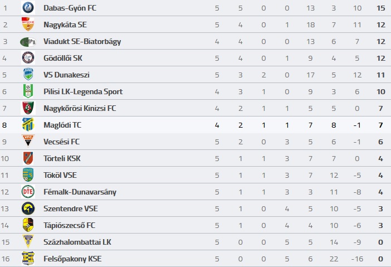Screen dimensions: 391x267
Task: Click the VS Dunakeszi shield logo
Action: pyautogui.click(x=28, y=74)
